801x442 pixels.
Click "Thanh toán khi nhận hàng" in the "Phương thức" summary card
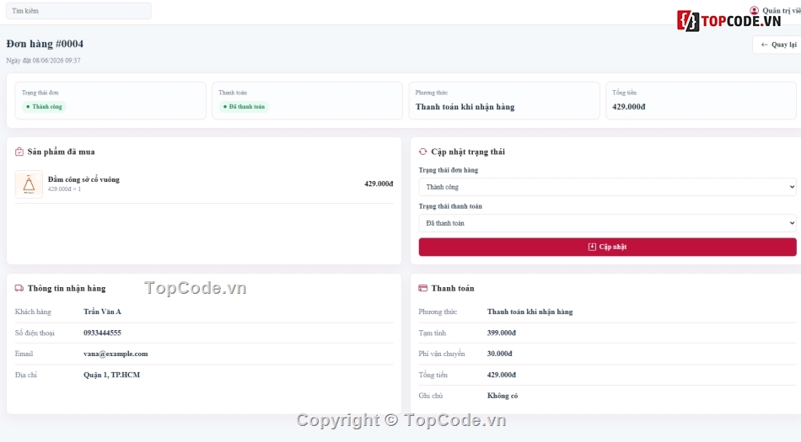465,107
